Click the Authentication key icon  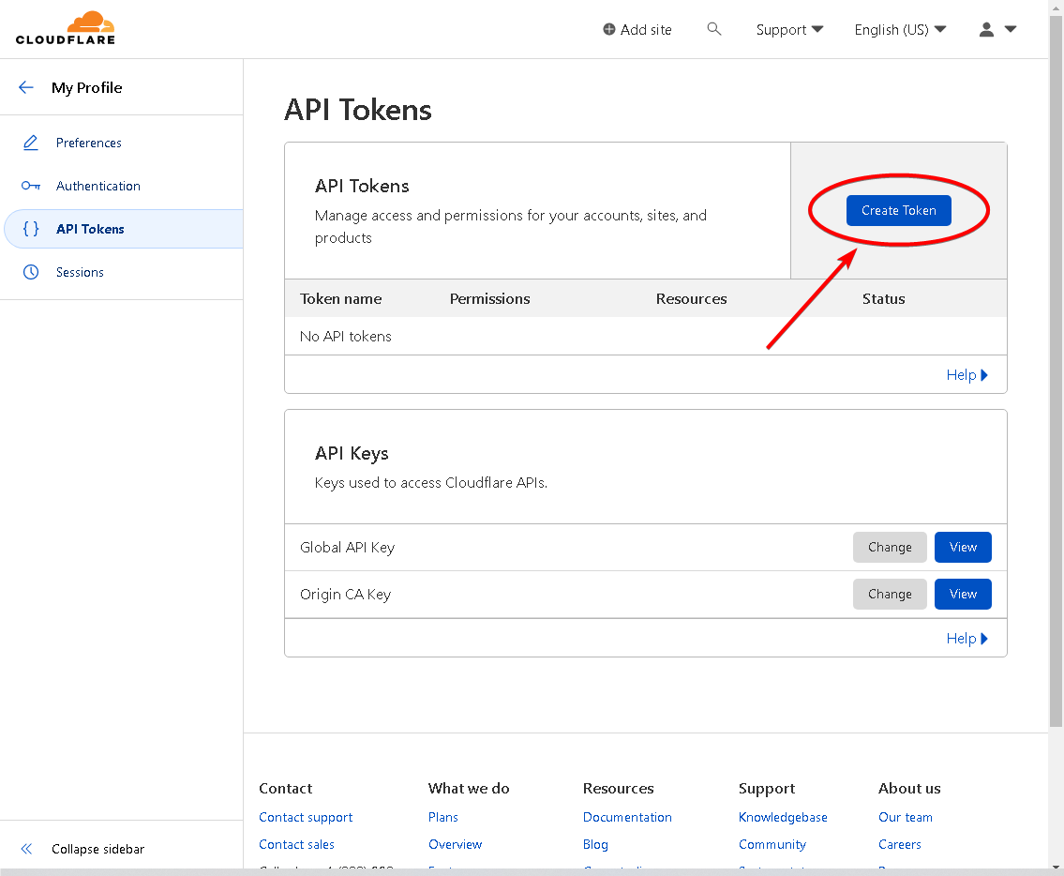tap(31, 186)
